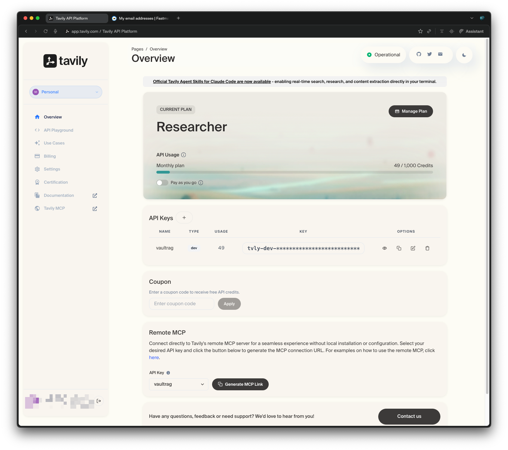Click the Billing card icon
The width and height of the screenshot is (508, 450).
[37, 156]
